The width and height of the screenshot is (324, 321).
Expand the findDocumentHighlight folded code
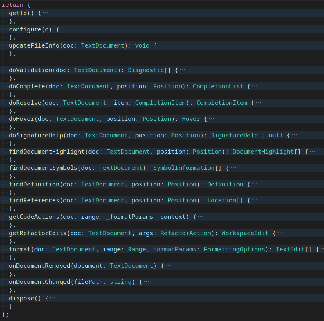313,151
